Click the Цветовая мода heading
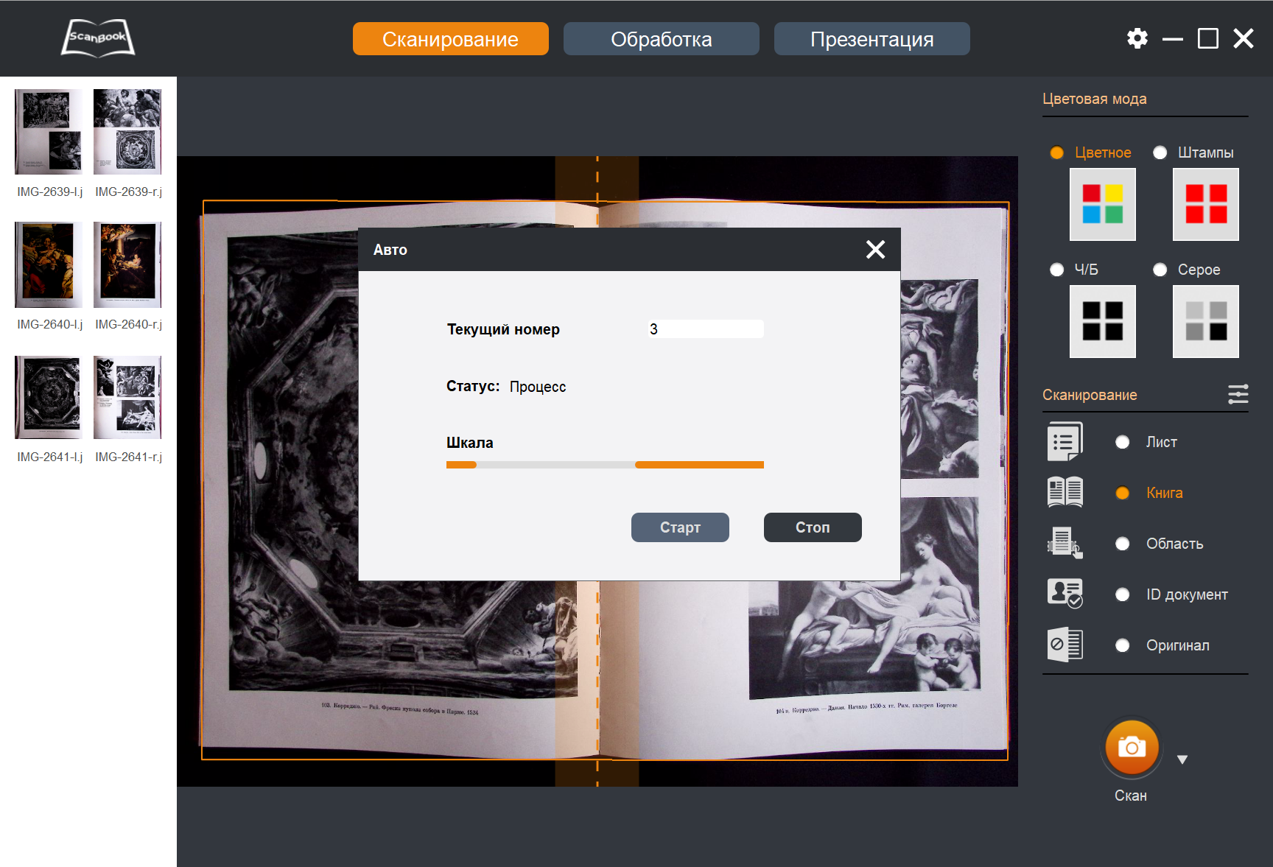 click(x=1095, y=99)
